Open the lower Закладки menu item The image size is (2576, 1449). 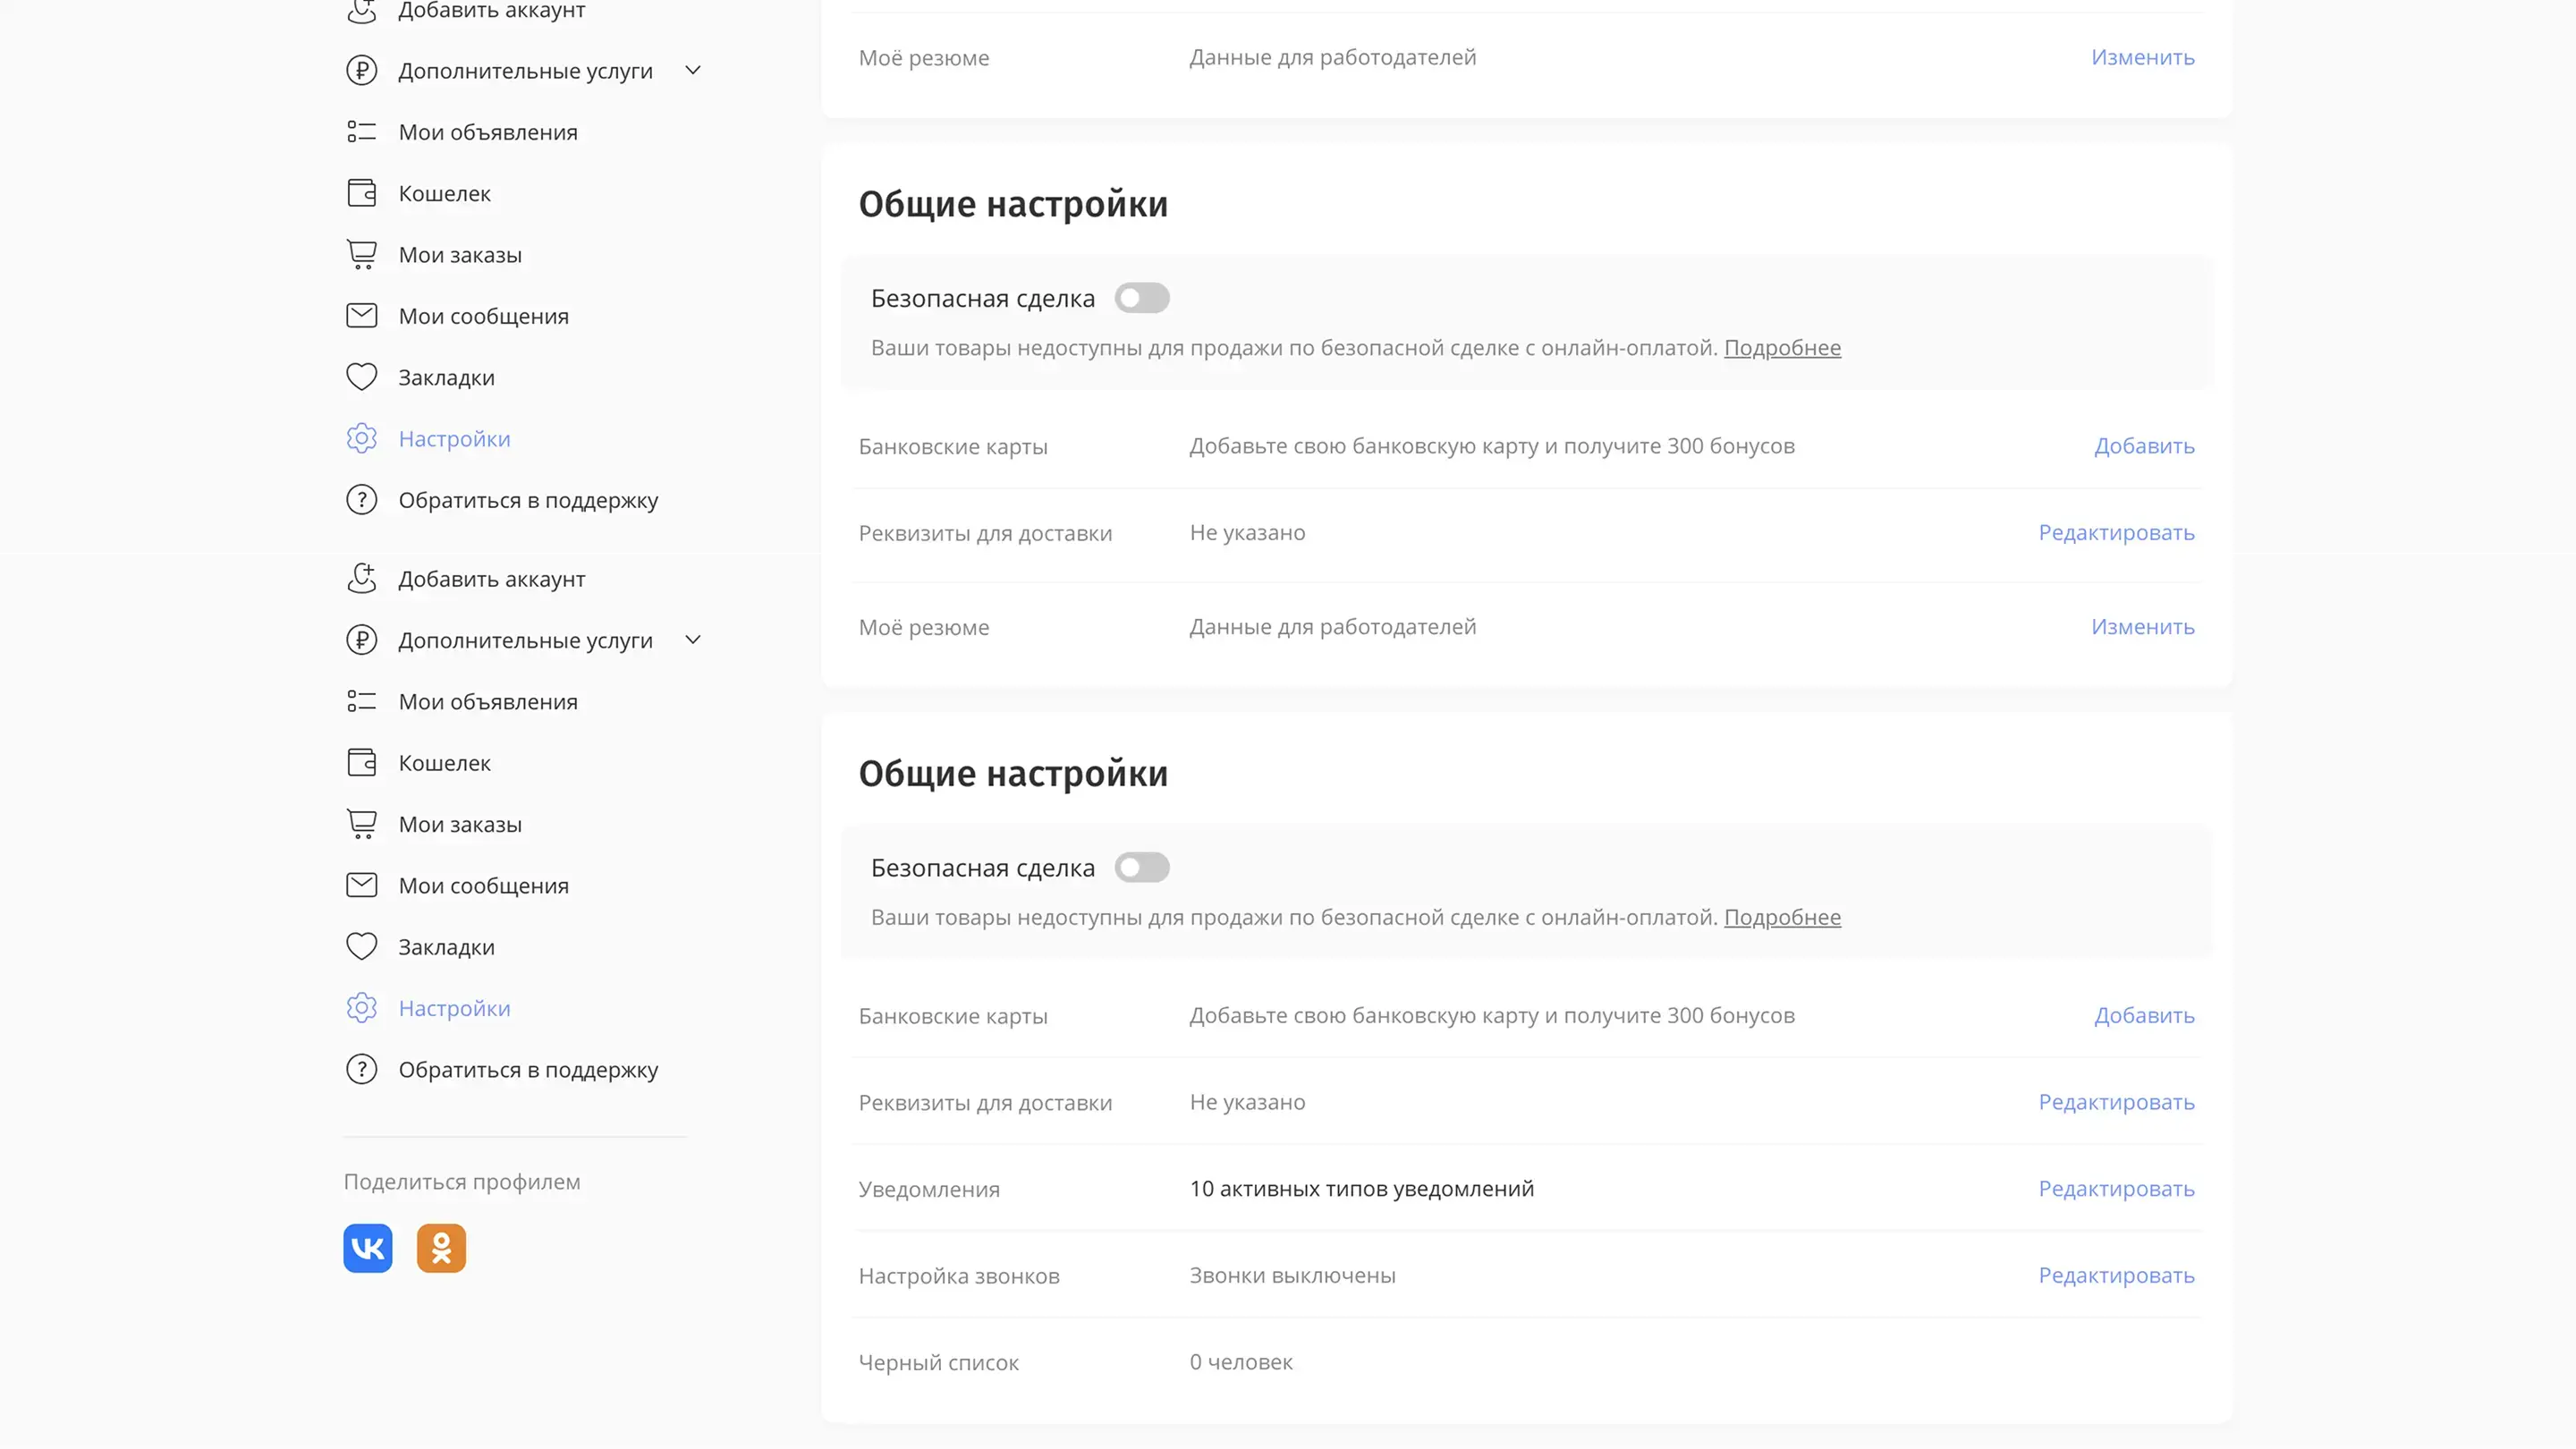(x=446, y=947)
